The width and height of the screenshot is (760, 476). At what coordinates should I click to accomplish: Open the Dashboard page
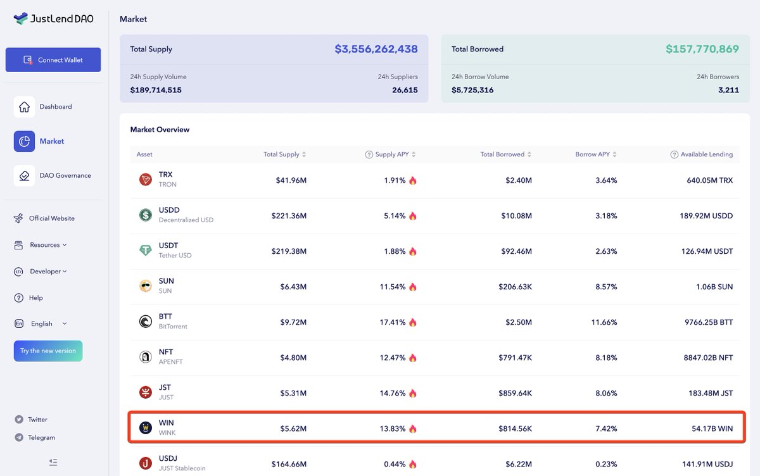pyautogui.click(x=55, y=106)
